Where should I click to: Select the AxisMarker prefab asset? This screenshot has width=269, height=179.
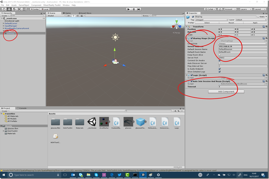coord(104,123)
